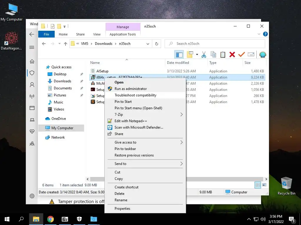Click the blue Help question mark icon
This screenshot has width=301, height=225.
(265, 34)
